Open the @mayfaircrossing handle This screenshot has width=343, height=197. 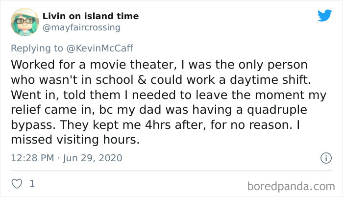click(x=81, y=27)
